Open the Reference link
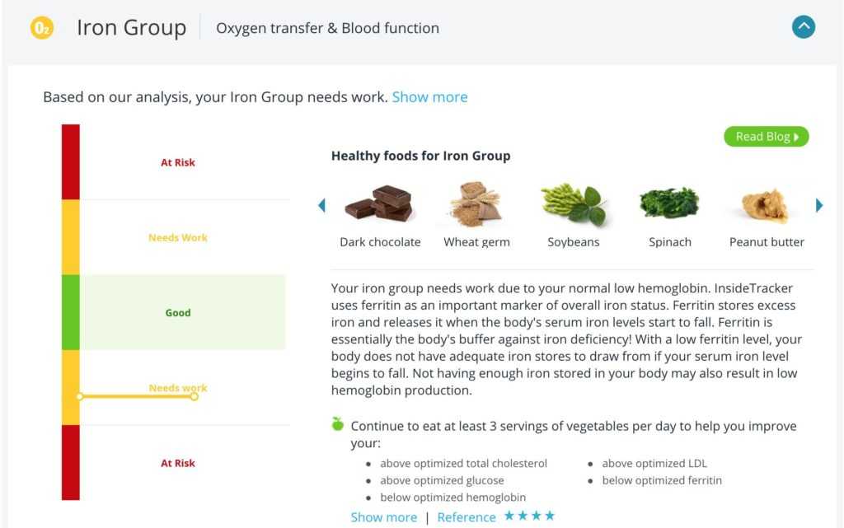 467,517
